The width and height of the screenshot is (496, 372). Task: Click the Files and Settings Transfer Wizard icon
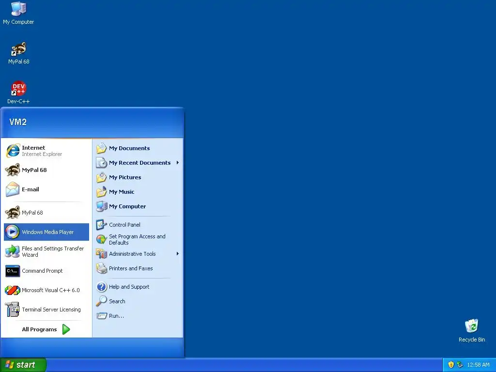pyautogui.click(x=12, y=251)
